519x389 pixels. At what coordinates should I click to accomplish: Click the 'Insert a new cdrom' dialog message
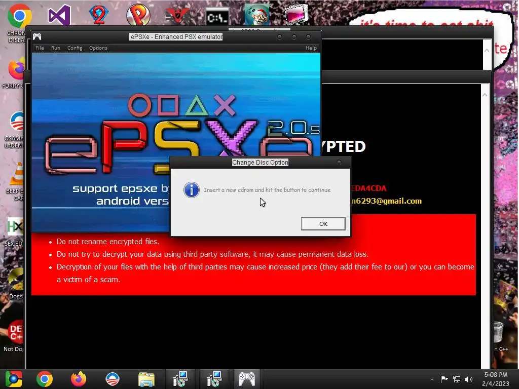267,190
